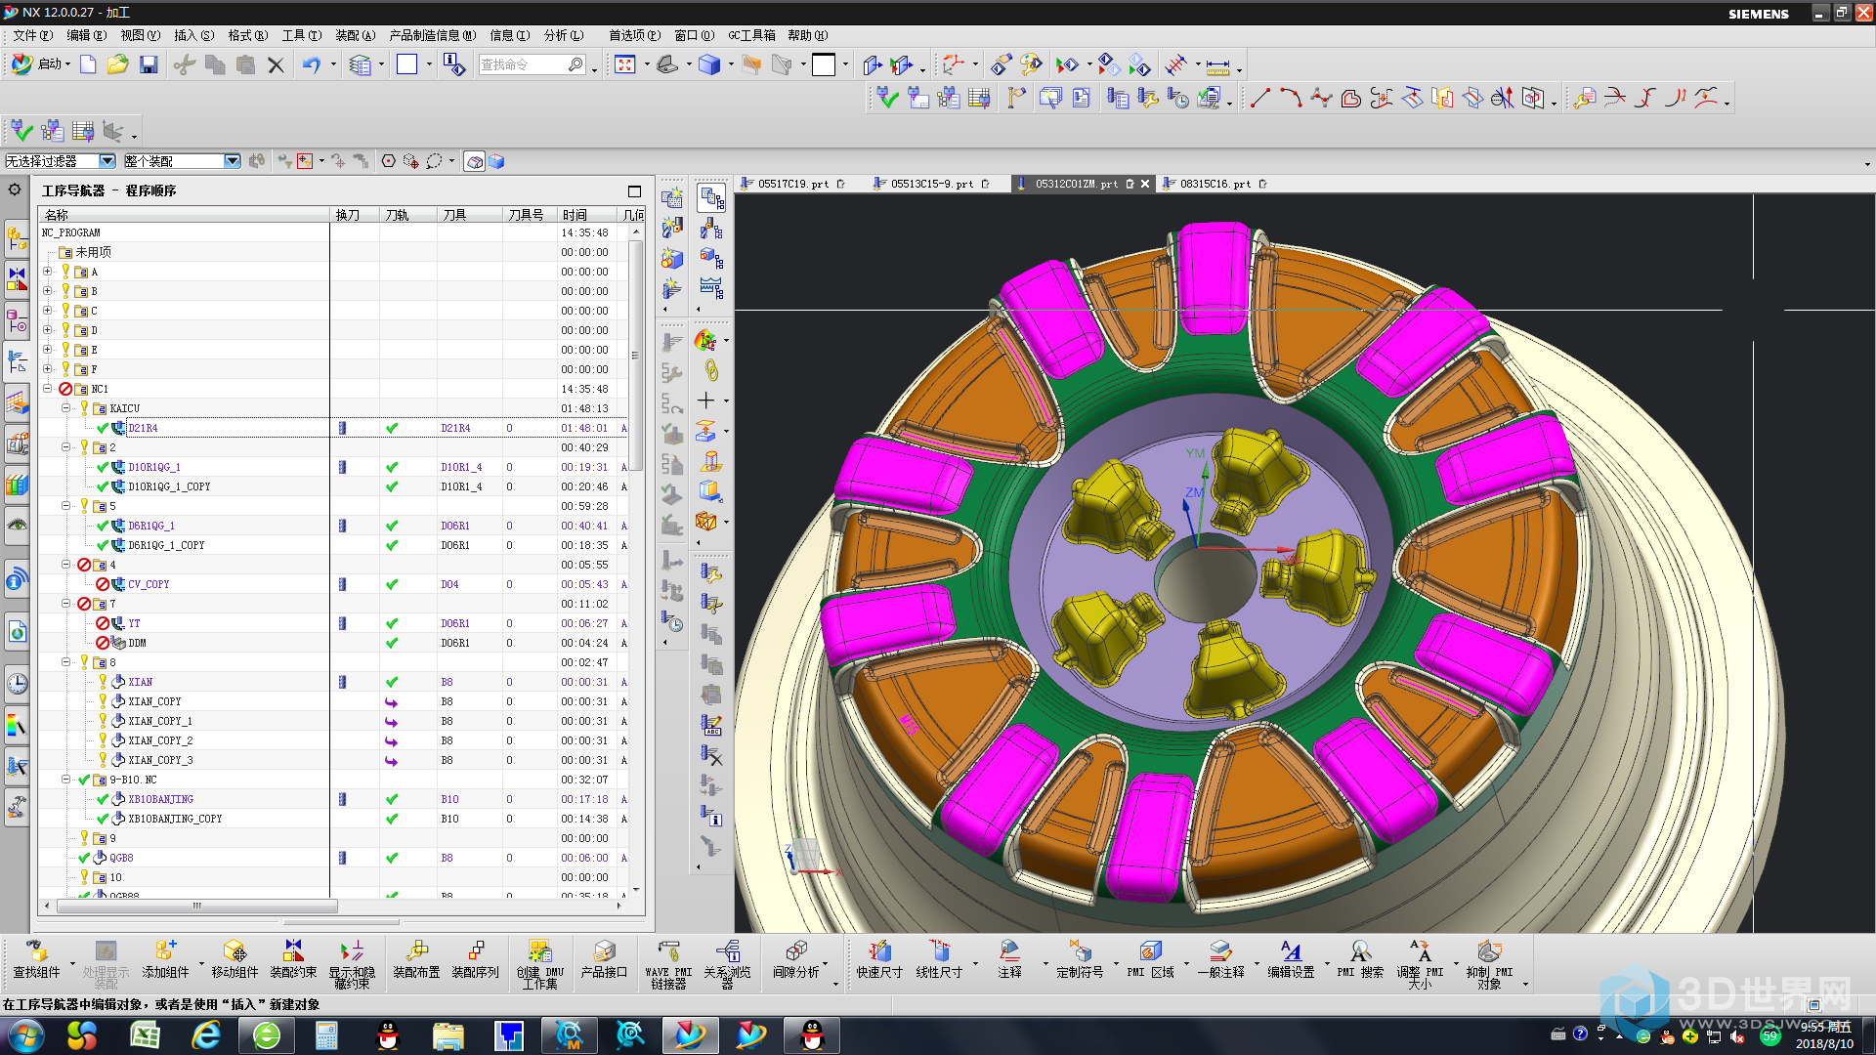Save the part with the floppy disk icon
1876x1055 pixels.
point(149,64)
